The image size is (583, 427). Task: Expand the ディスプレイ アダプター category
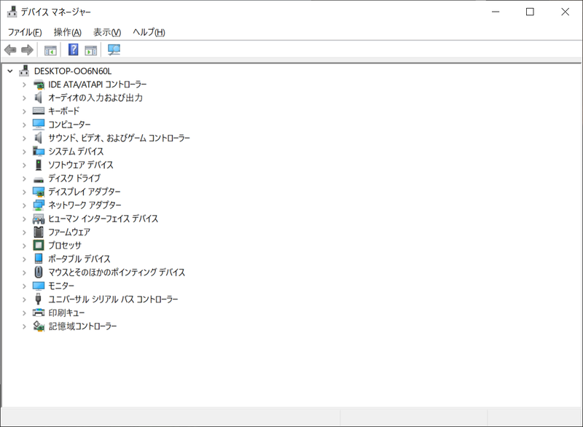click(x=24, y=192)
